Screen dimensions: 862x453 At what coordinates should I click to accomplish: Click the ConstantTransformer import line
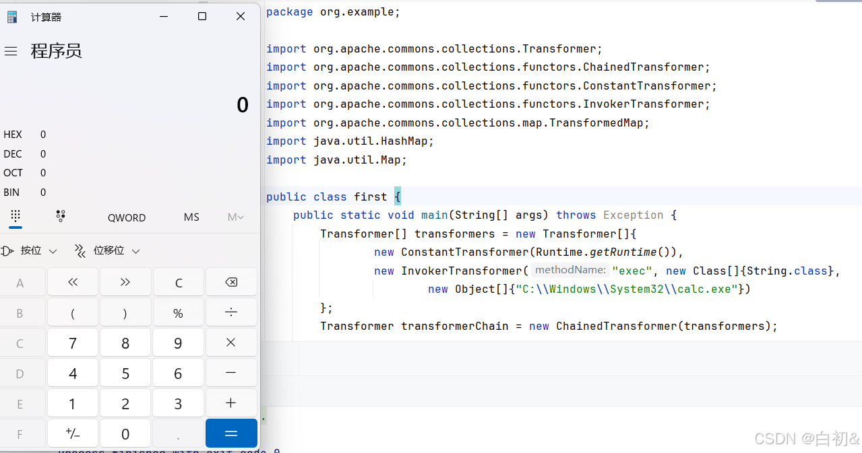tap(492, 86)
